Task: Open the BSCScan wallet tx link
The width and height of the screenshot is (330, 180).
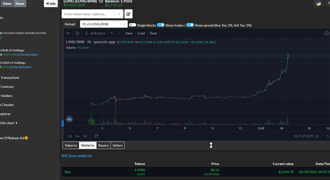Action: click(76, 156)
